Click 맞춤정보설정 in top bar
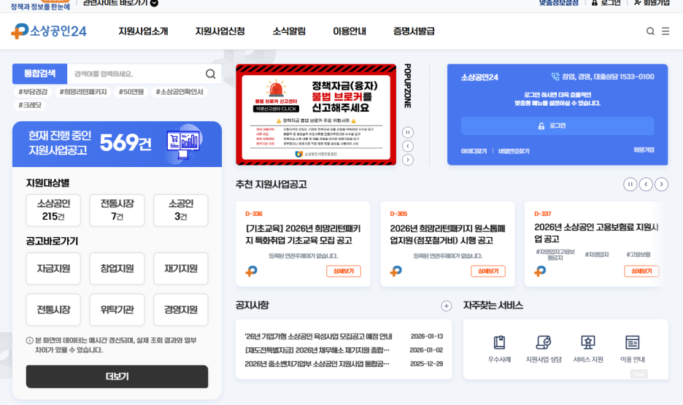This screenshot has width=683, height=405. (x=559, y=3)
